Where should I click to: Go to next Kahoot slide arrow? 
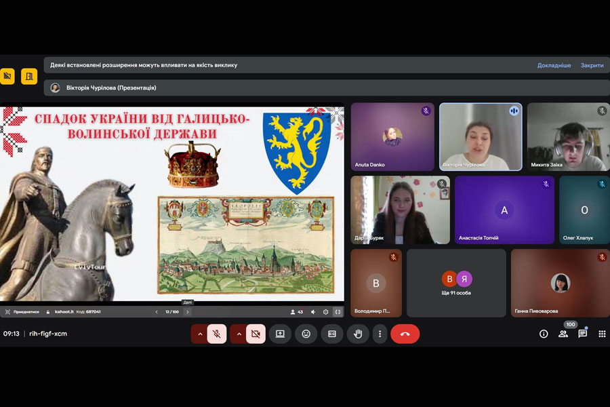(x=188, y=311)
